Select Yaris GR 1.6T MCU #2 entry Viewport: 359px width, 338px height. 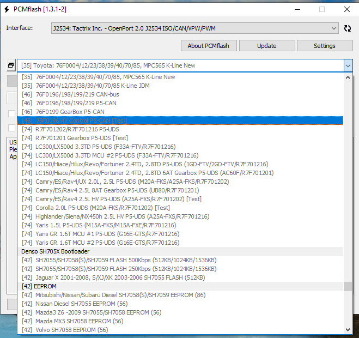point(180,243)
